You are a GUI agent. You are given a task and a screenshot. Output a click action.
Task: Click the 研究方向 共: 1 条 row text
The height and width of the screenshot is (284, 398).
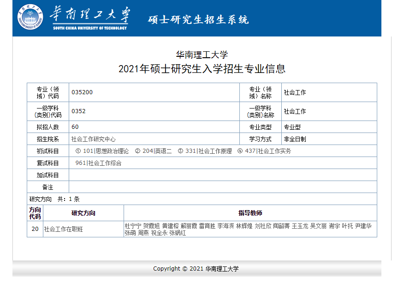click(54, 199)
